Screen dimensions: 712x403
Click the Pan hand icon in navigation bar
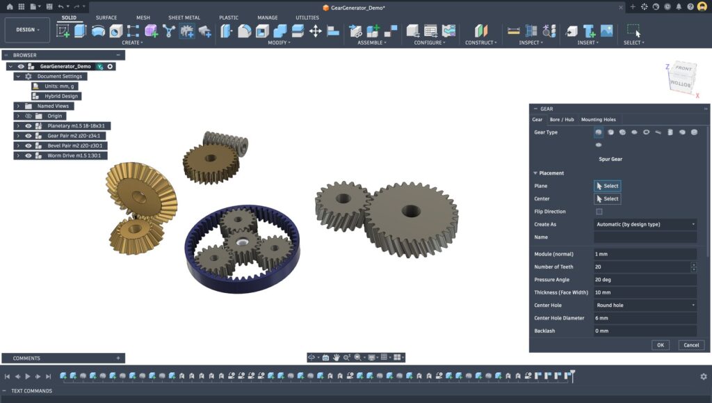pyautogui.click(x=337, y=358)
